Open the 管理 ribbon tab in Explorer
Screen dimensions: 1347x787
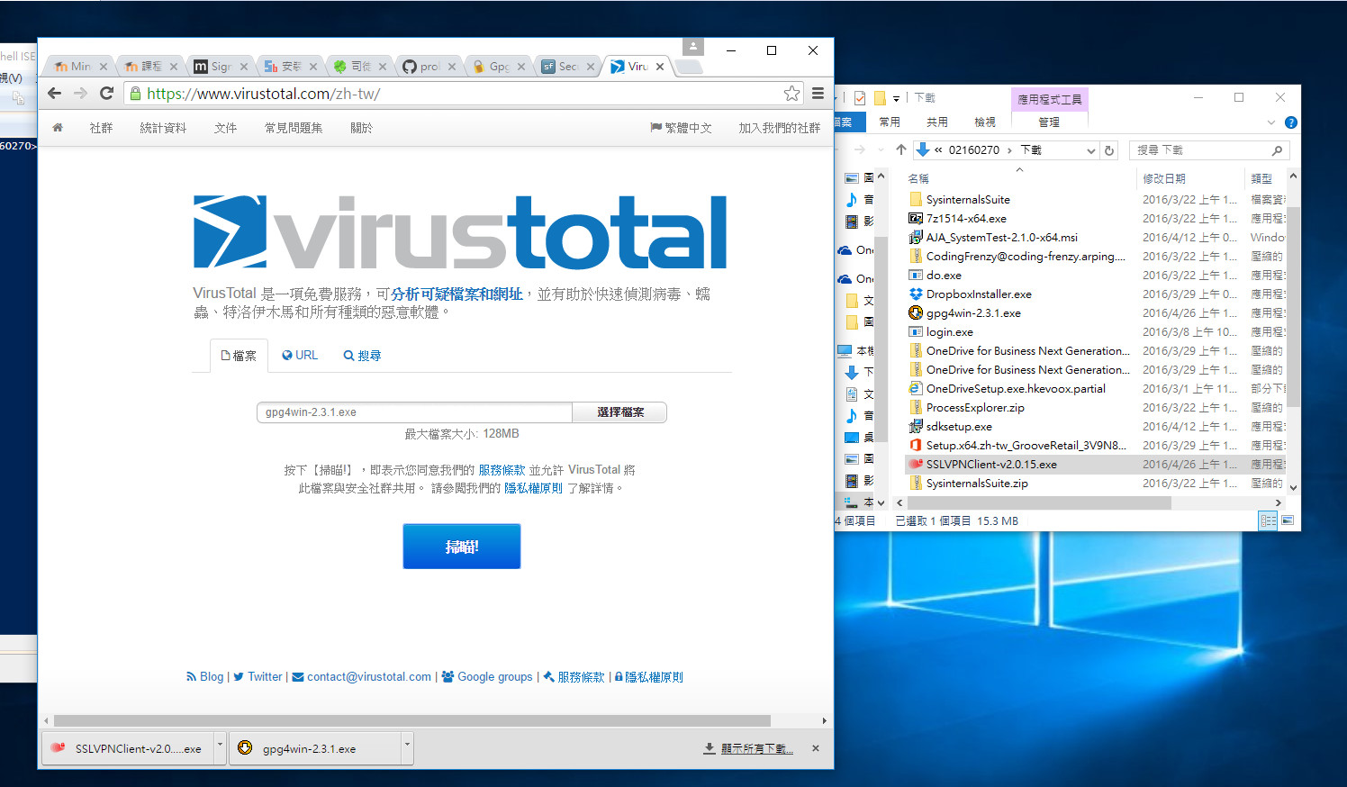tap(1050, 122)
